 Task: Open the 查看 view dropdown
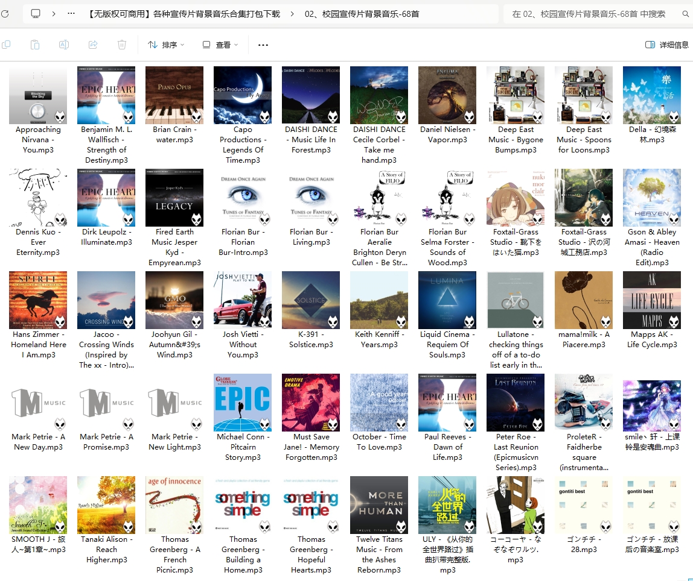[220, 45]
